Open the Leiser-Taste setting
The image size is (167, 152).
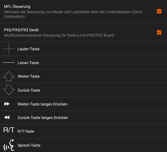[x=28, y=63]
